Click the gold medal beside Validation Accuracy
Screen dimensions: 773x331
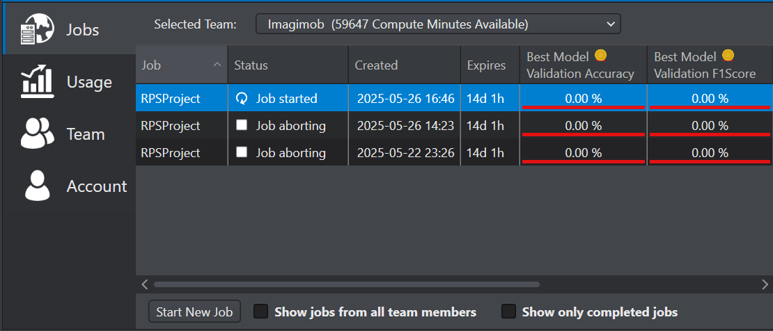coord(600,56)
